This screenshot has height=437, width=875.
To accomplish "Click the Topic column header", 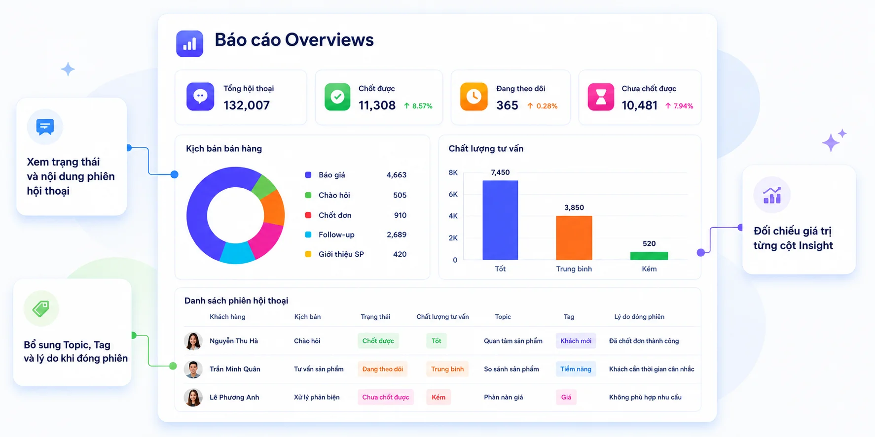I will pyautogui.click(x=503, y=317).
